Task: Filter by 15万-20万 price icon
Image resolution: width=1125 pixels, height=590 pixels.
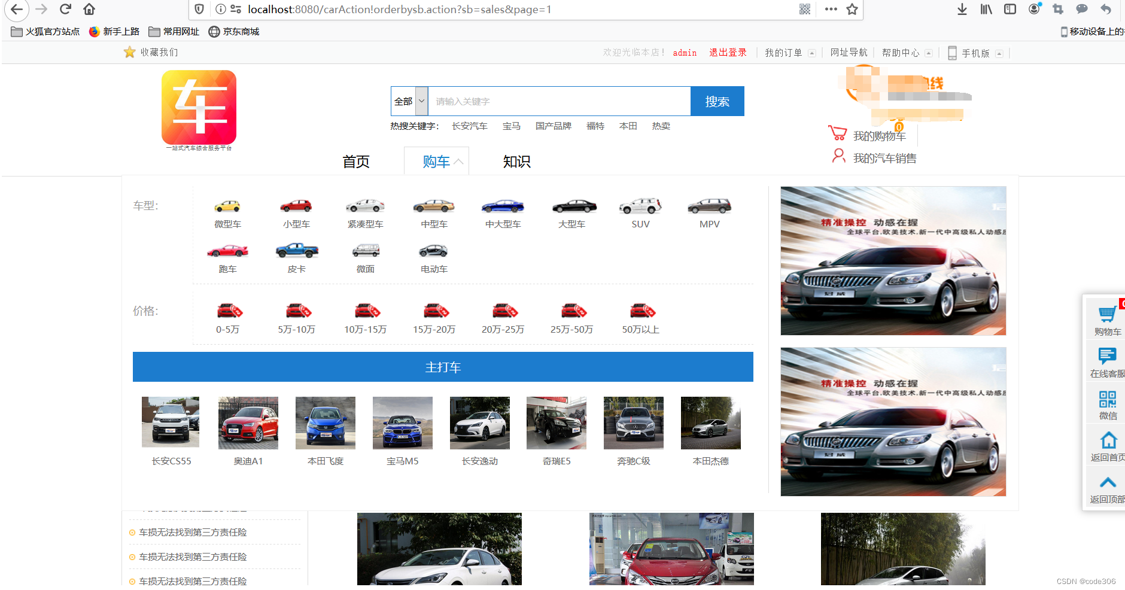Action: [436, 310]
